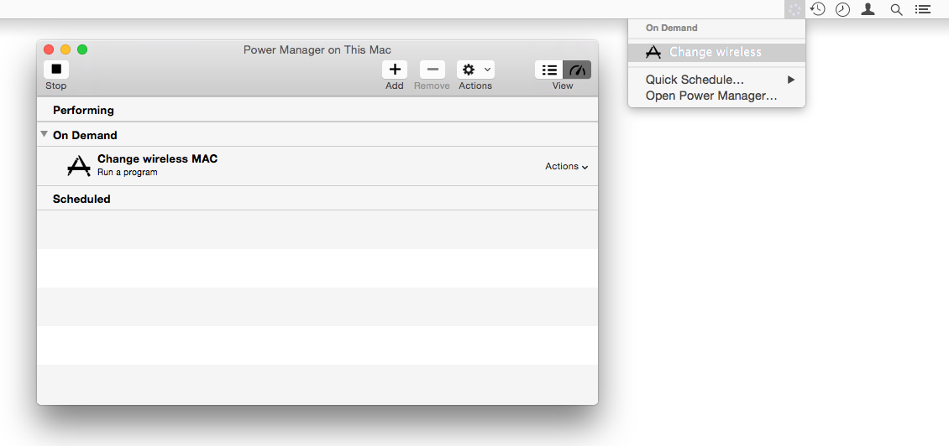Choose Change wireless in status menu
This screenshot has width=949, height=446.
tap(716, 52)
